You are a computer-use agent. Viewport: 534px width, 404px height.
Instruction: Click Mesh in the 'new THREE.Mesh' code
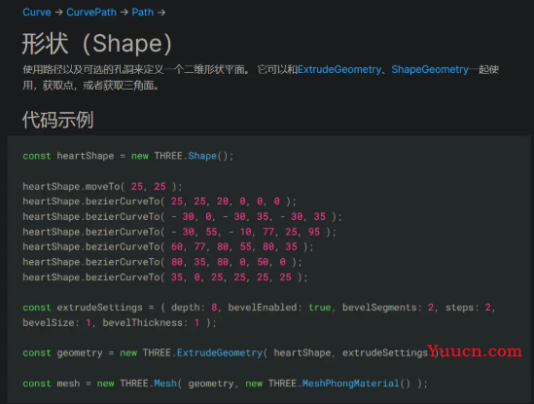[x=165, y=384]
